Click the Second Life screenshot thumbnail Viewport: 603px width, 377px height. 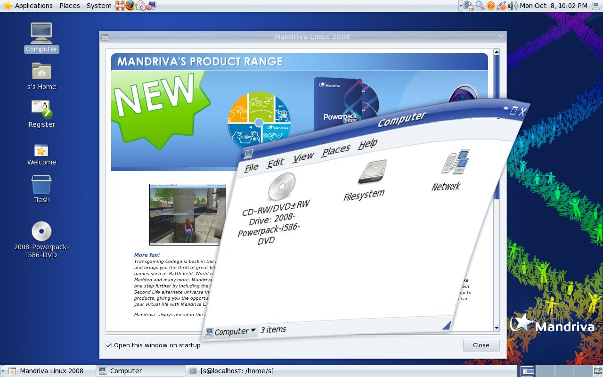[x=187, y=214]
